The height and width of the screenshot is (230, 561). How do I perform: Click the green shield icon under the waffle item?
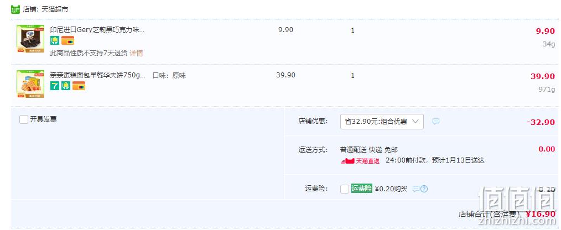66,86
